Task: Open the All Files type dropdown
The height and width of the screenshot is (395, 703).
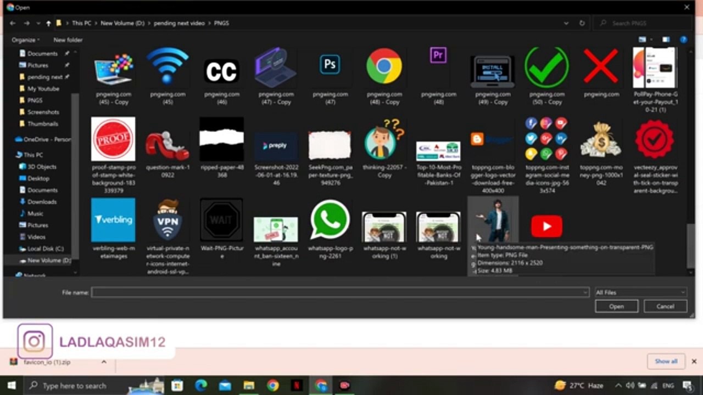Action: [x=640, y=292]
